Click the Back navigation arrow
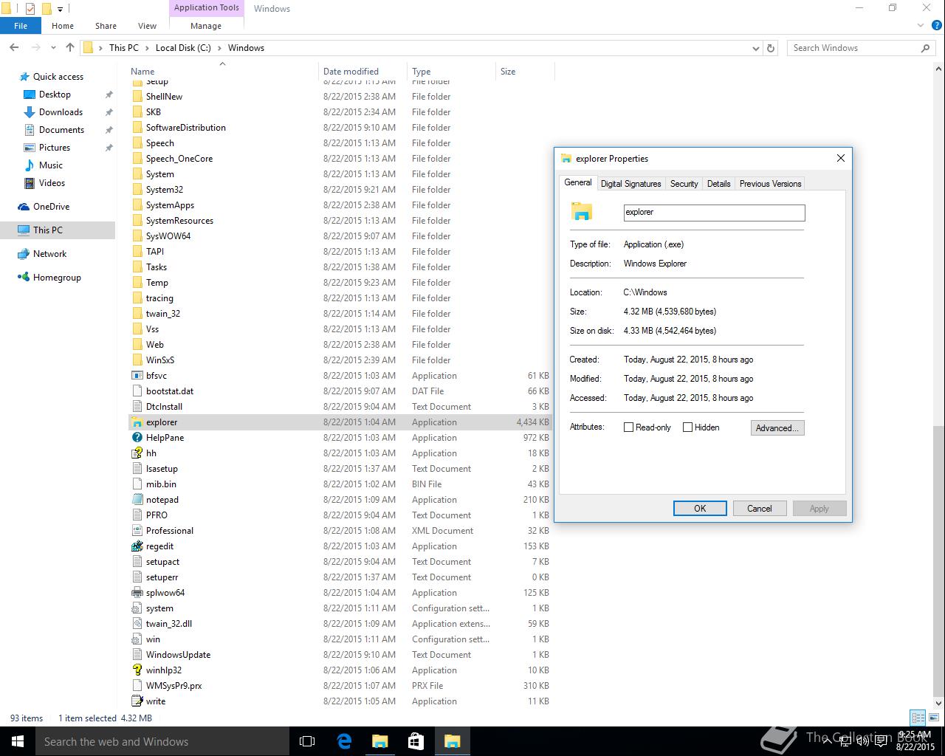The width and height of the screenshot is (945, 756). (14, 47)
